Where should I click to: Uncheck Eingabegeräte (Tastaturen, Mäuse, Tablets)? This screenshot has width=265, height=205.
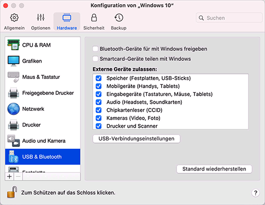(99, 94)
